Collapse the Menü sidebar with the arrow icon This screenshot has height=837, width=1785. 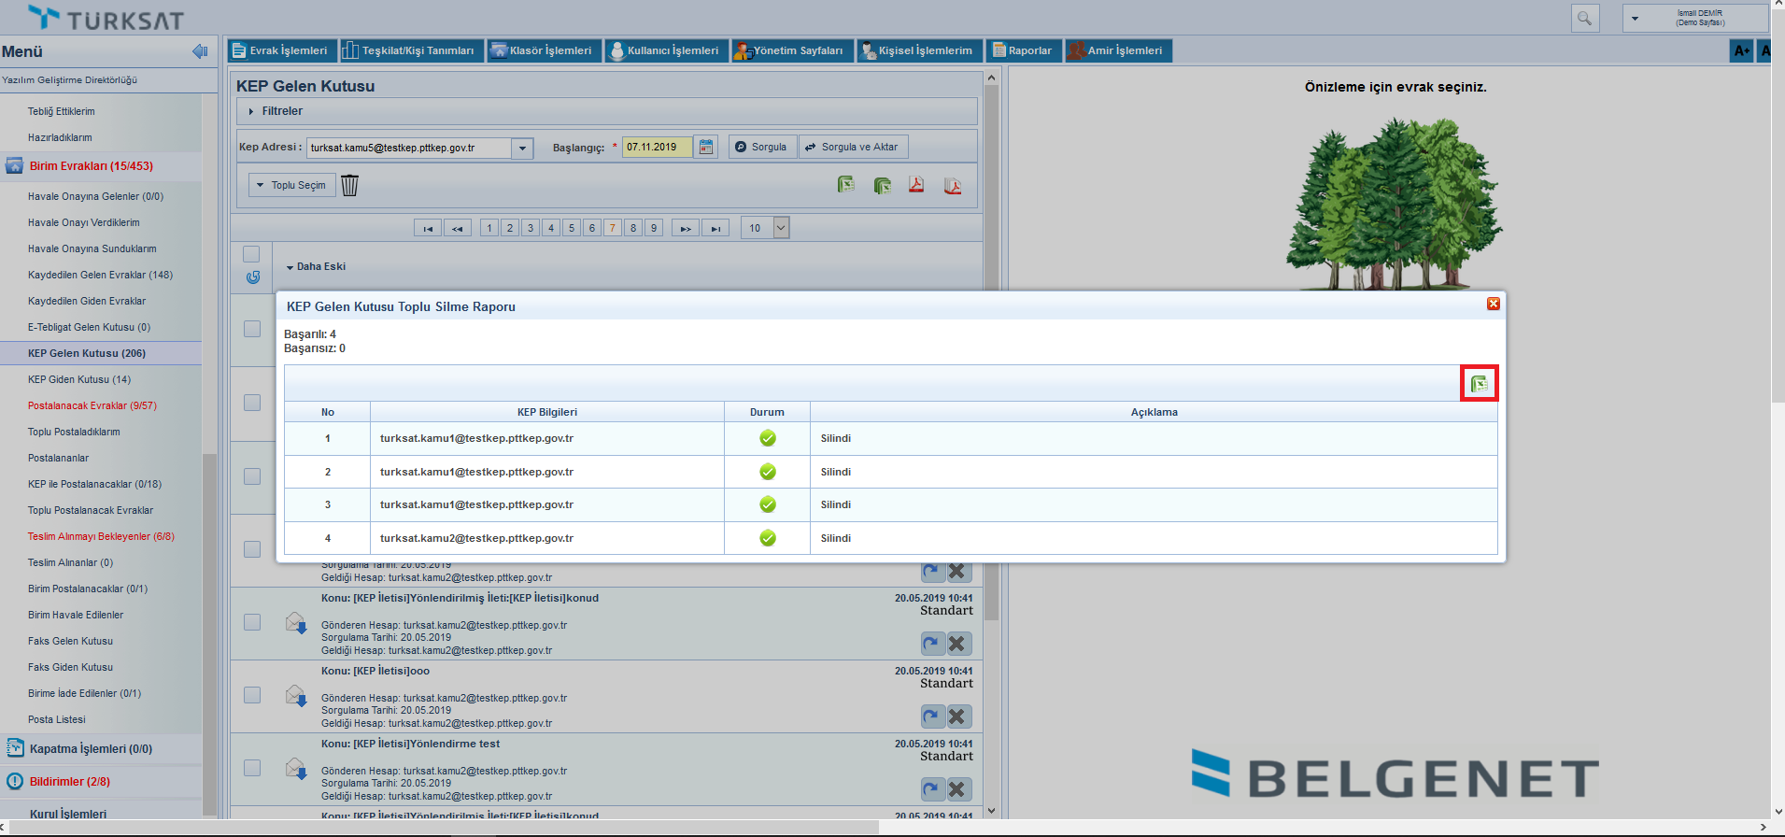pyautogui.click(x=199, y=51)
